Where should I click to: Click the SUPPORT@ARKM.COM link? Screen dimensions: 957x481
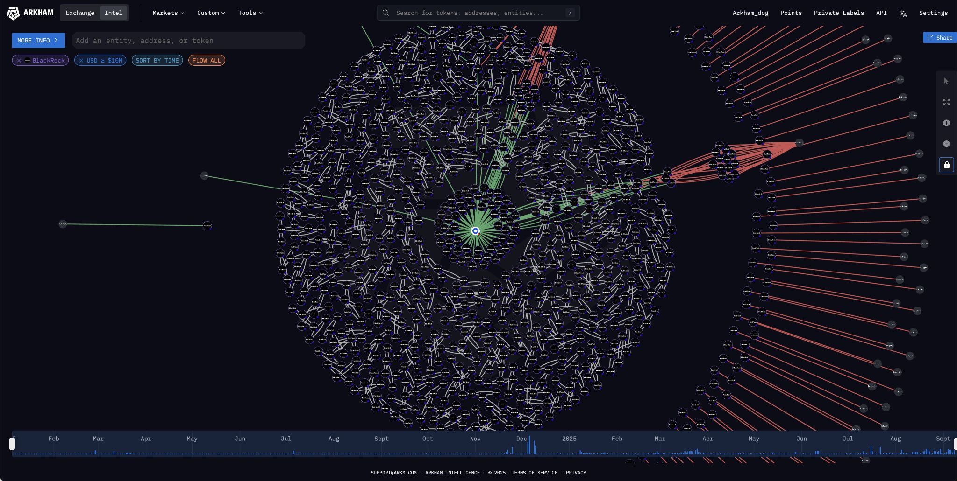coord(393,473)
